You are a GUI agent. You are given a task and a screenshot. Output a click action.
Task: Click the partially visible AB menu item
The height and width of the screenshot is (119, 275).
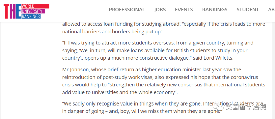click(271, 10)
